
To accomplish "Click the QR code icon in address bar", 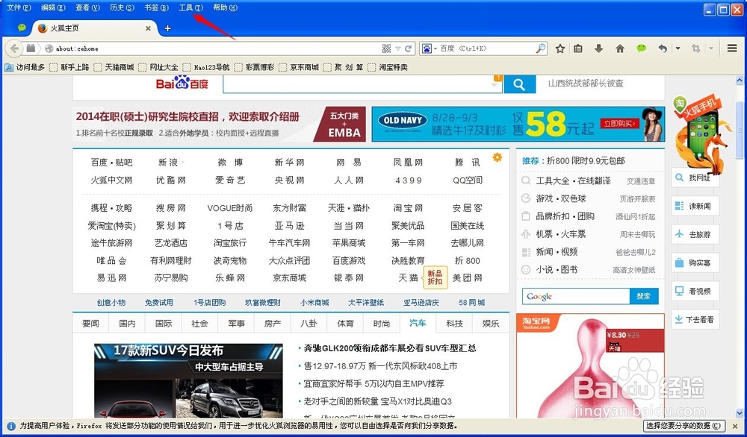I will [386, 48].
